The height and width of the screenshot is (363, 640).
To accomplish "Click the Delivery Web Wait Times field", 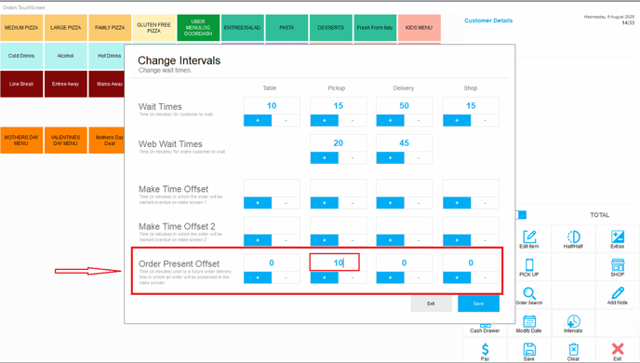I will point(404,143).
